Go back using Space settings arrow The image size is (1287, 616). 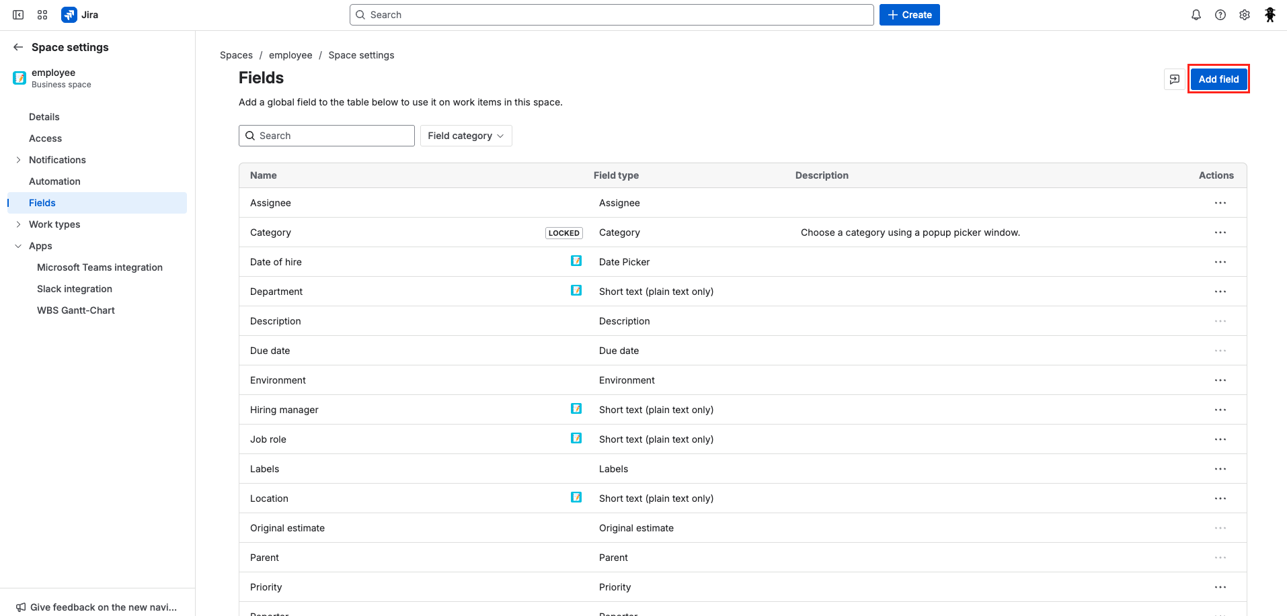pyautogui.click(x=18, y=47)
